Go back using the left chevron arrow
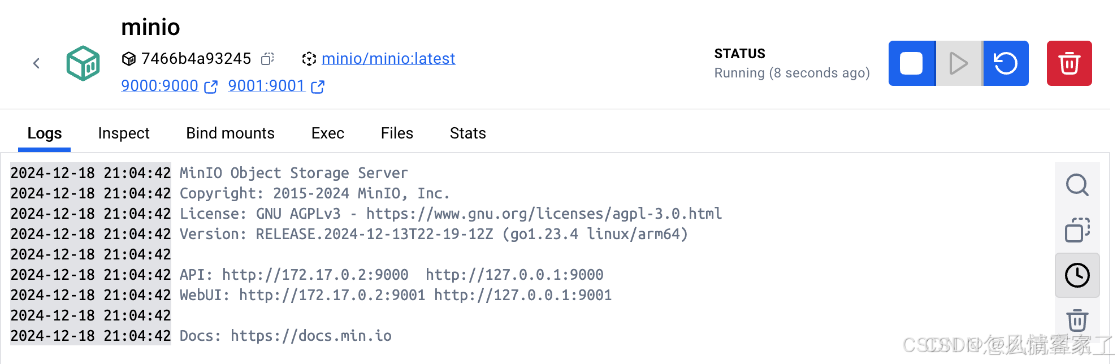This screenshot has height=364, width=1117. [36, 63]
